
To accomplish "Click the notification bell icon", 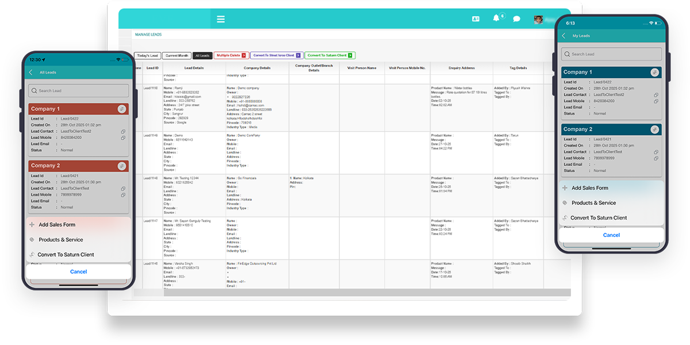I will (x=496, y=18).
